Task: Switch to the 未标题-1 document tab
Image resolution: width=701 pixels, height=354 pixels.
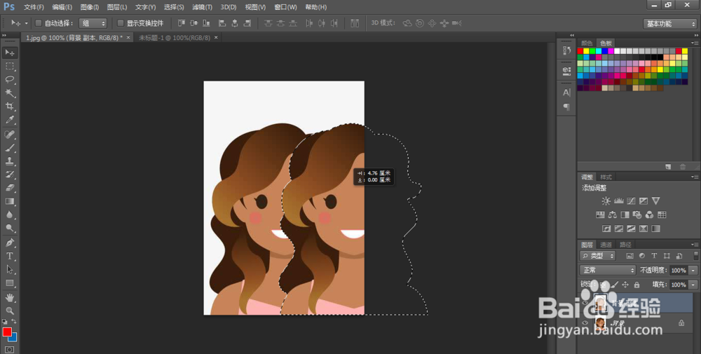Action: 175,38
